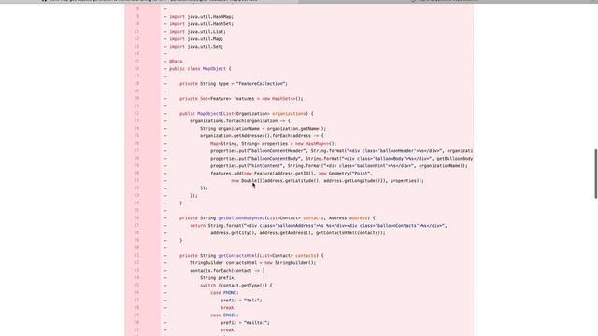Click the 'contacts.forEach(contact -> {' line
The width and height of the screenshot is (598, 336).
pyautogui.click(x=227, y=271)
